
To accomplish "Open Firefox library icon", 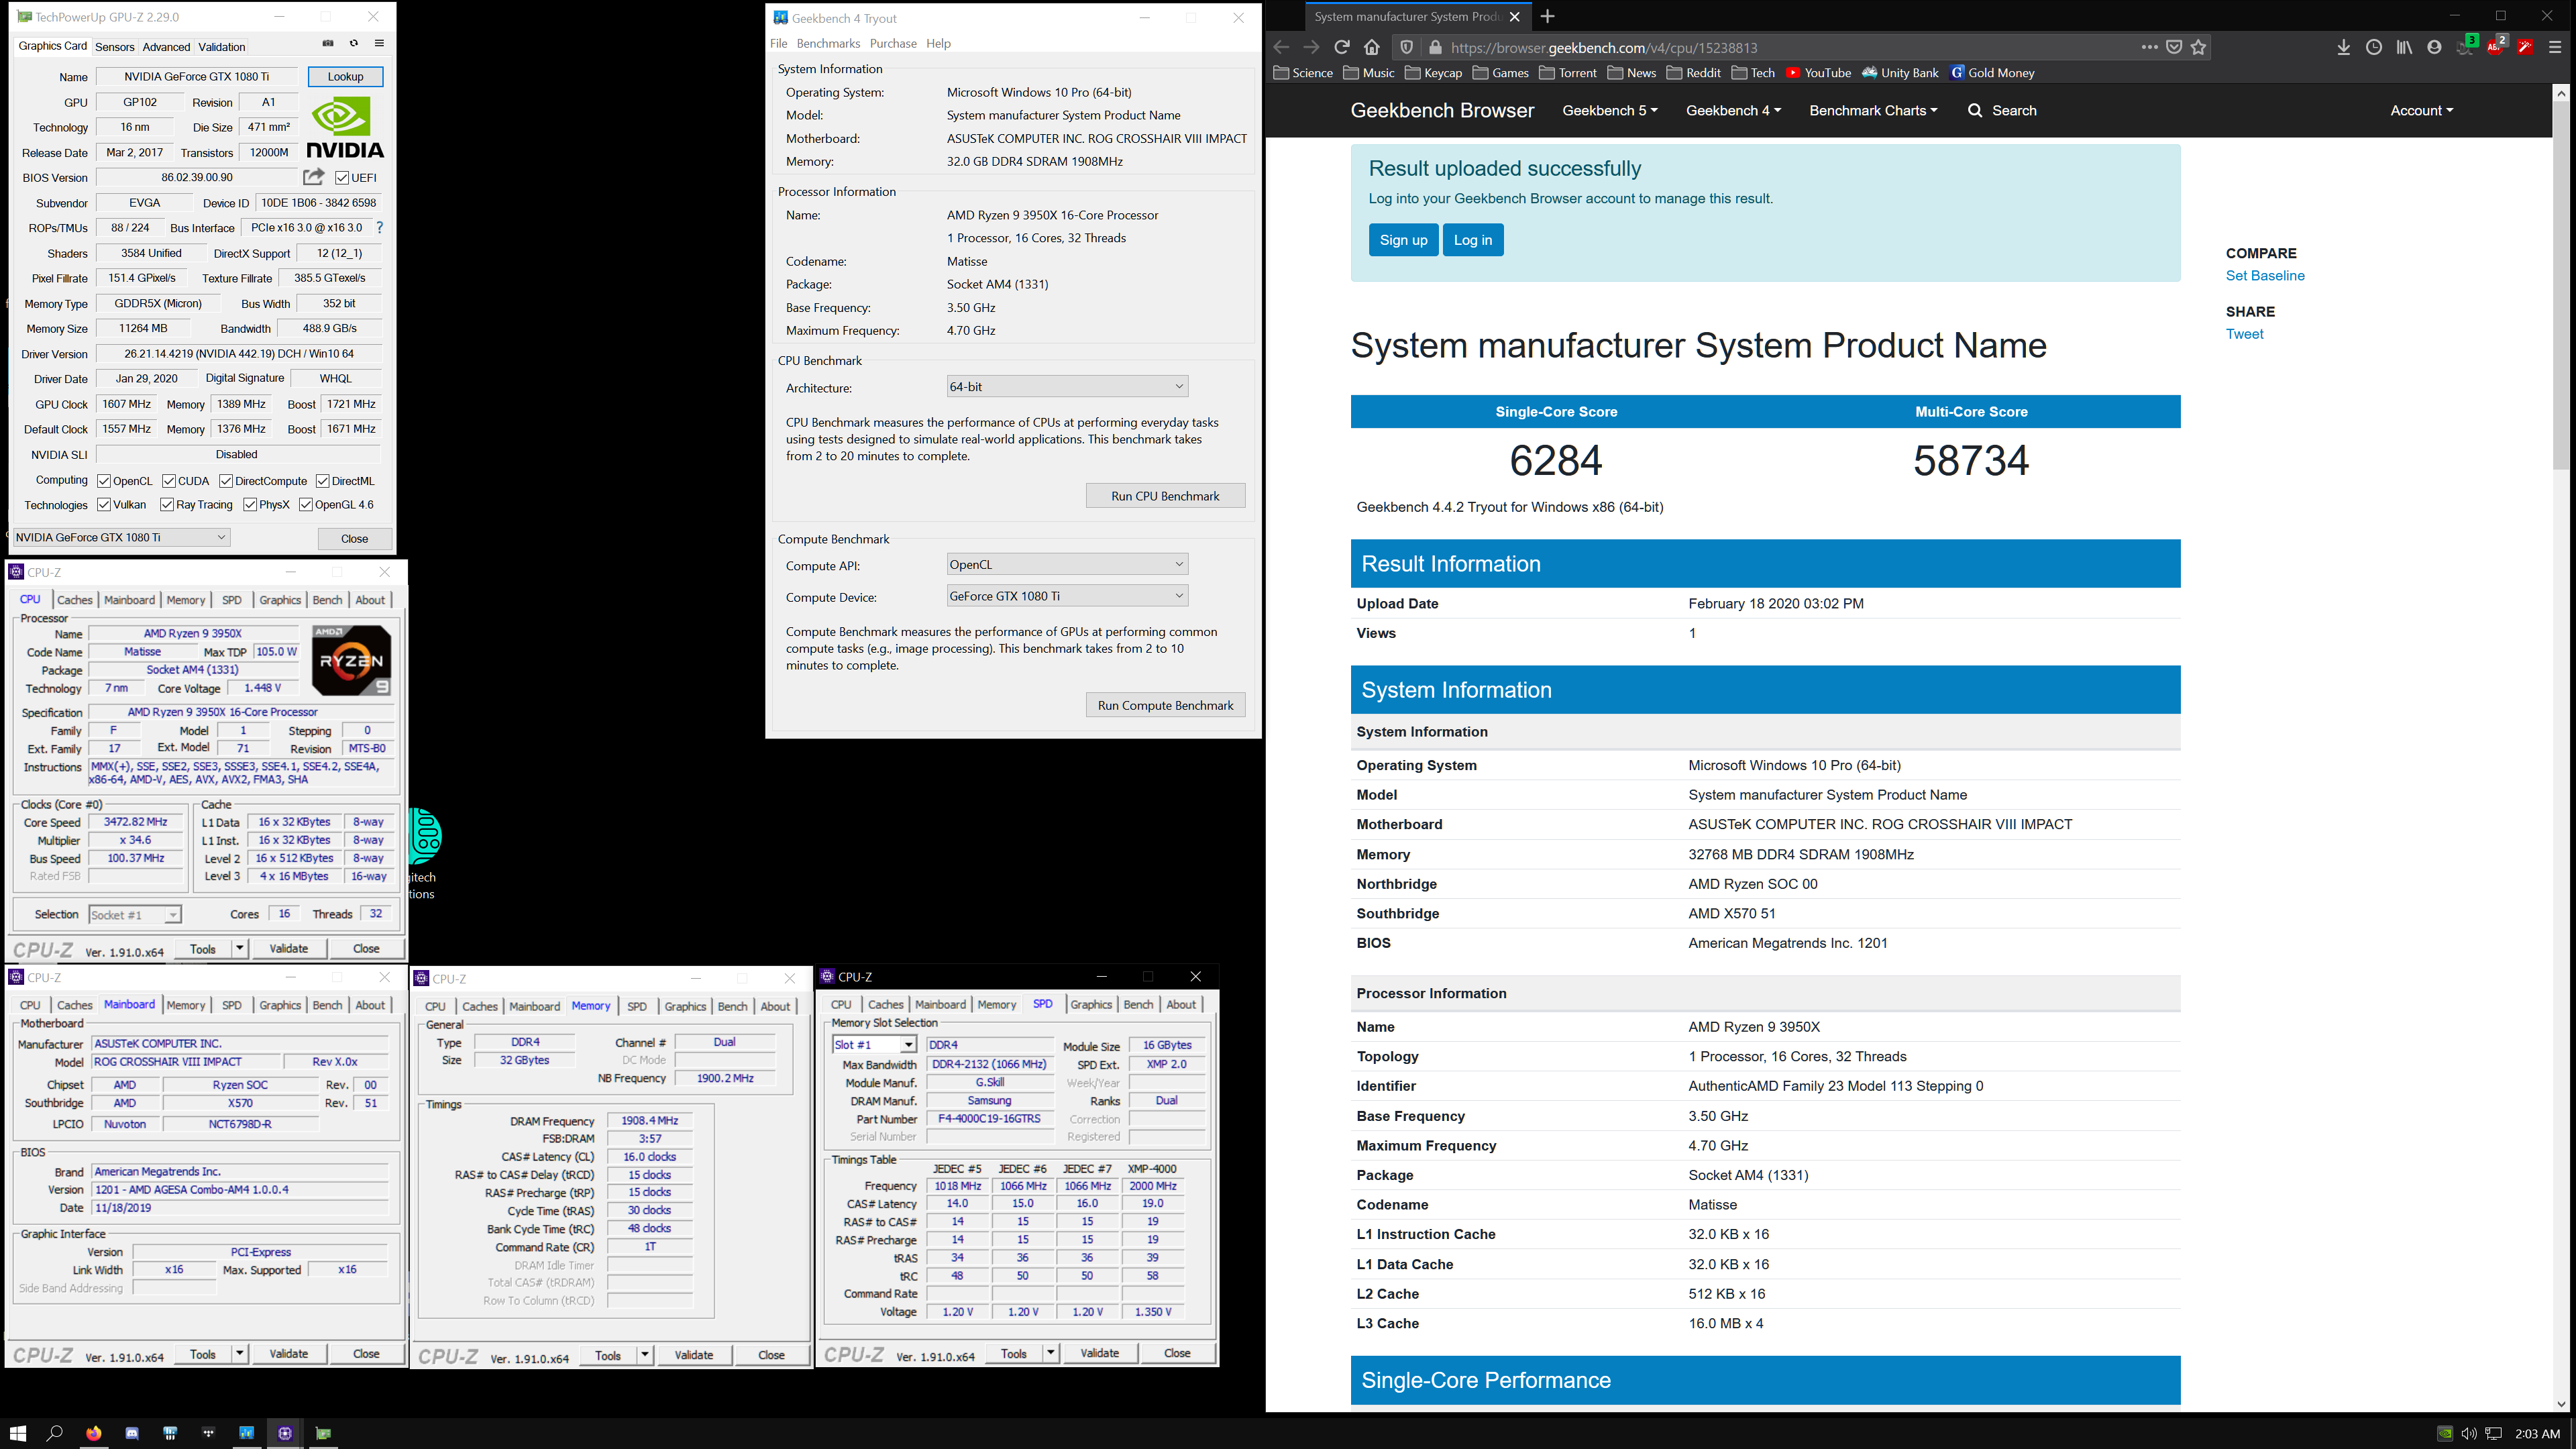I will pyautogui.click(x=2404, y=47).
